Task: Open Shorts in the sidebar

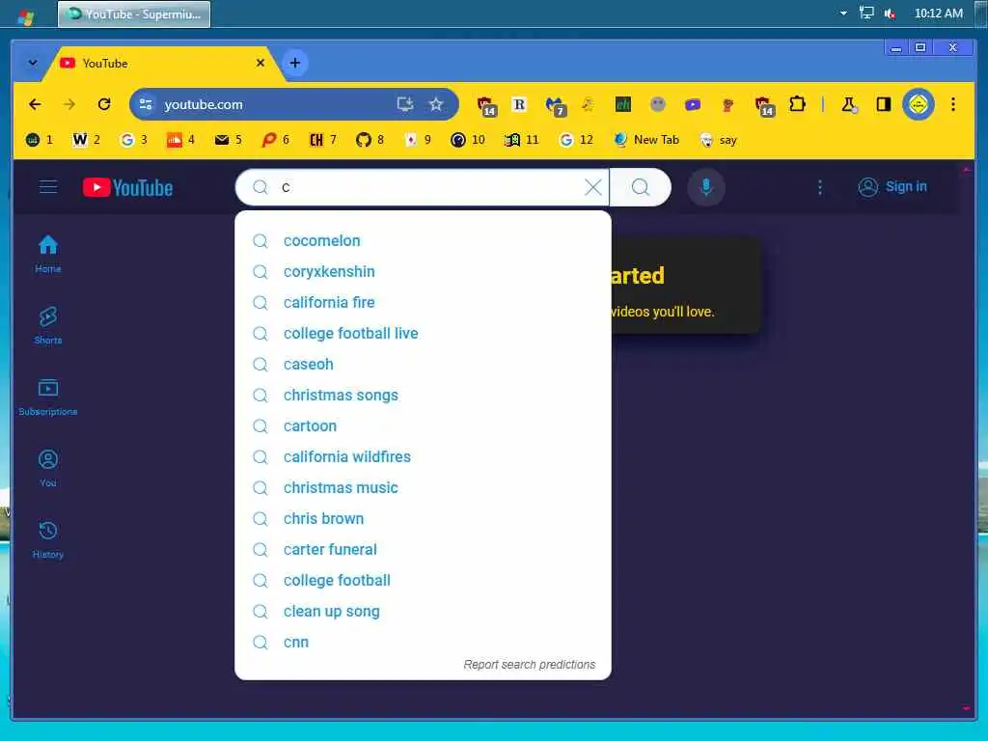Action: pos(48,325)
